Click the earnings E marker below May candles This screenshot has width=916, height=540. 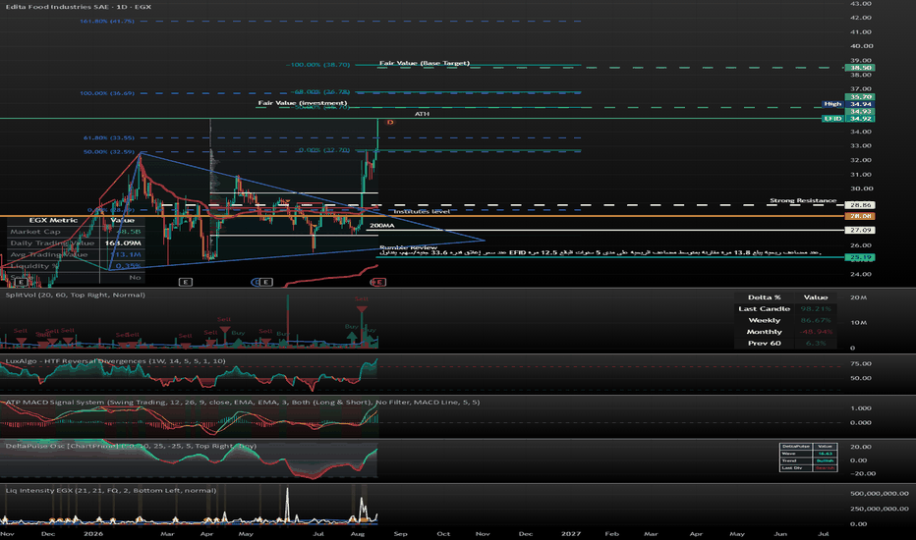[x=265, y=282]
